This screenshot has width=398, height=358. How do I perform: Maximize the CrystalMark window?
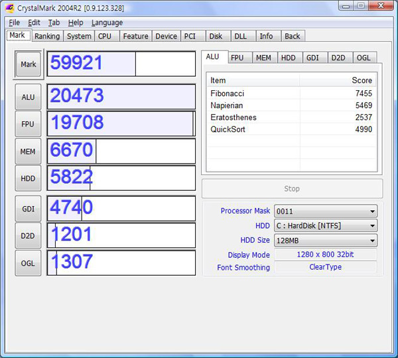361,5
